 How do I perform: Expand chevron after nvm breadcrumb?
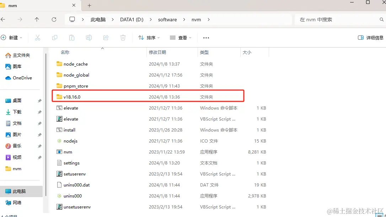point(209,20)
